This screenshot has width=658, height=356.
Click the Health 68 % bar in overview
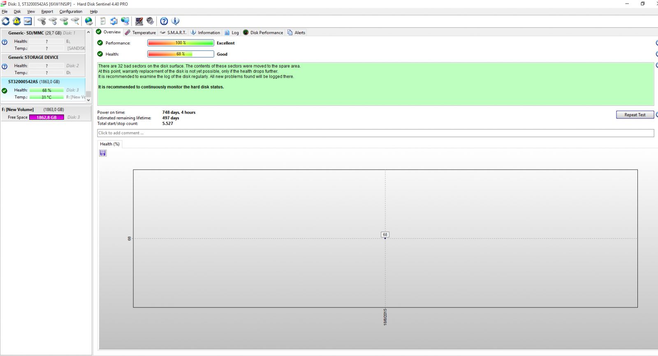pos(181,54)
